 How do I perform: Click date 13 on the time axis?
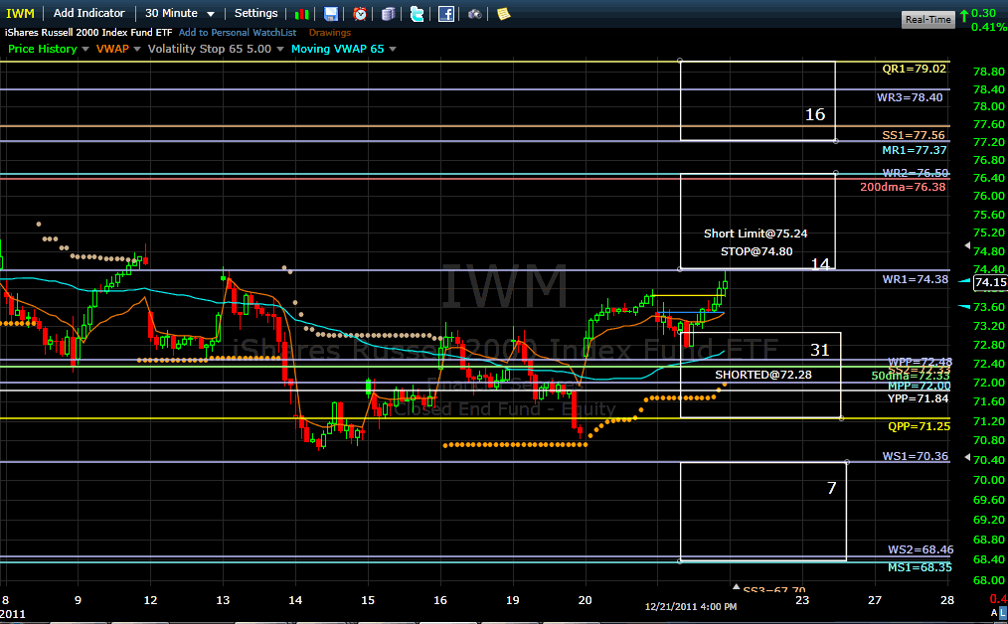click(223, 600)
